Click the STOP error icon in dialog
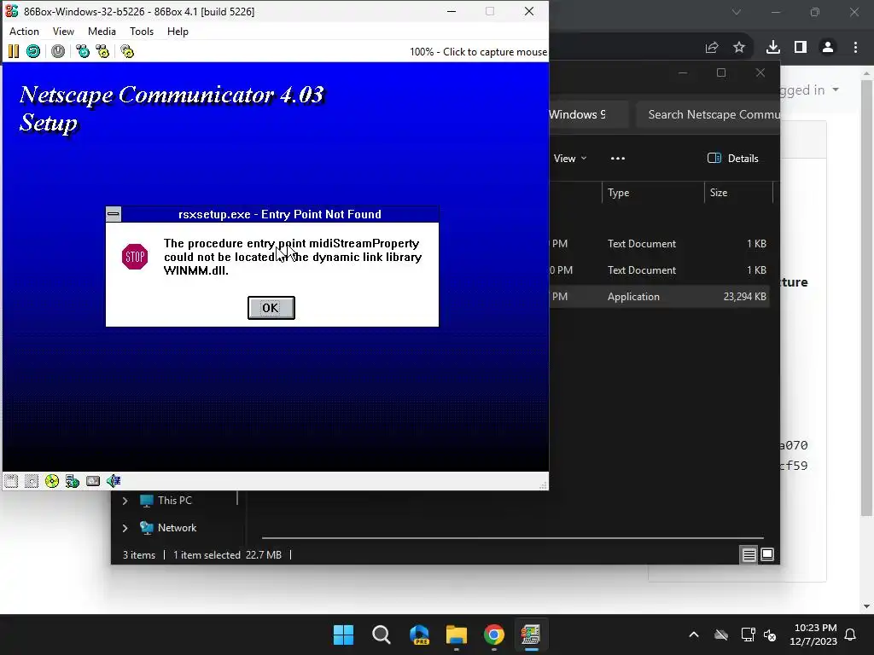 click(135, 257)
